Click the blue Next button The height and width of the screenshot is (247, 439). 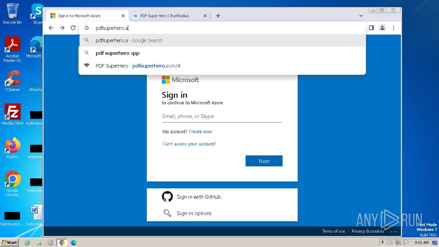[264, 161]
